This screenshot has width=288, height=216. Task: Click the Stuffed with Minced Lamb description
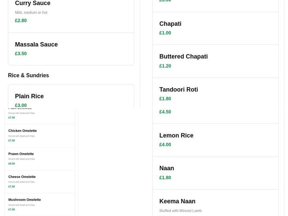[x=180, y=211]
